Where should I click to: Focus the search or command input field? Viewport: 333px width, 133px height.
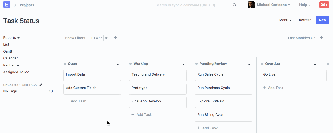point(193,5)
